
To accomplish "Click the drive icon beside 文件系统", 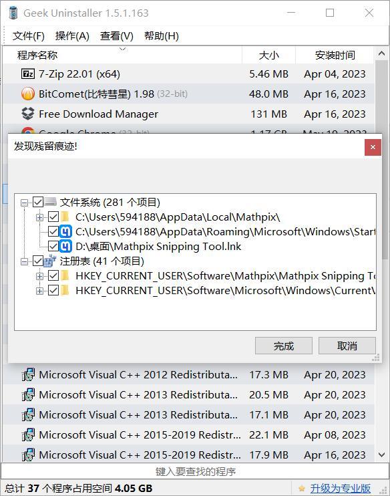I will click(x=51, y=202).
